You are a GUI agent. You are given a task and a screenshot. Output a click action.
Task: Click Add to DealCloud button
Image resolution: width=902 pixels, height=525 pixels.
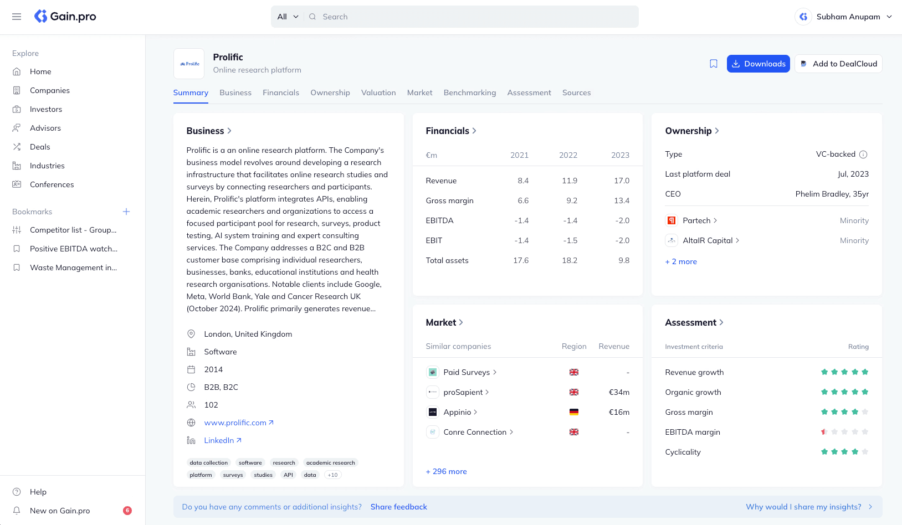point(838,64)
